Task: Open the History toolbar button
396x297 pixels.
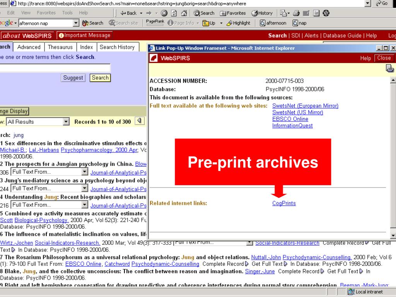Action: pyautogui.click(x=262, y=13)
